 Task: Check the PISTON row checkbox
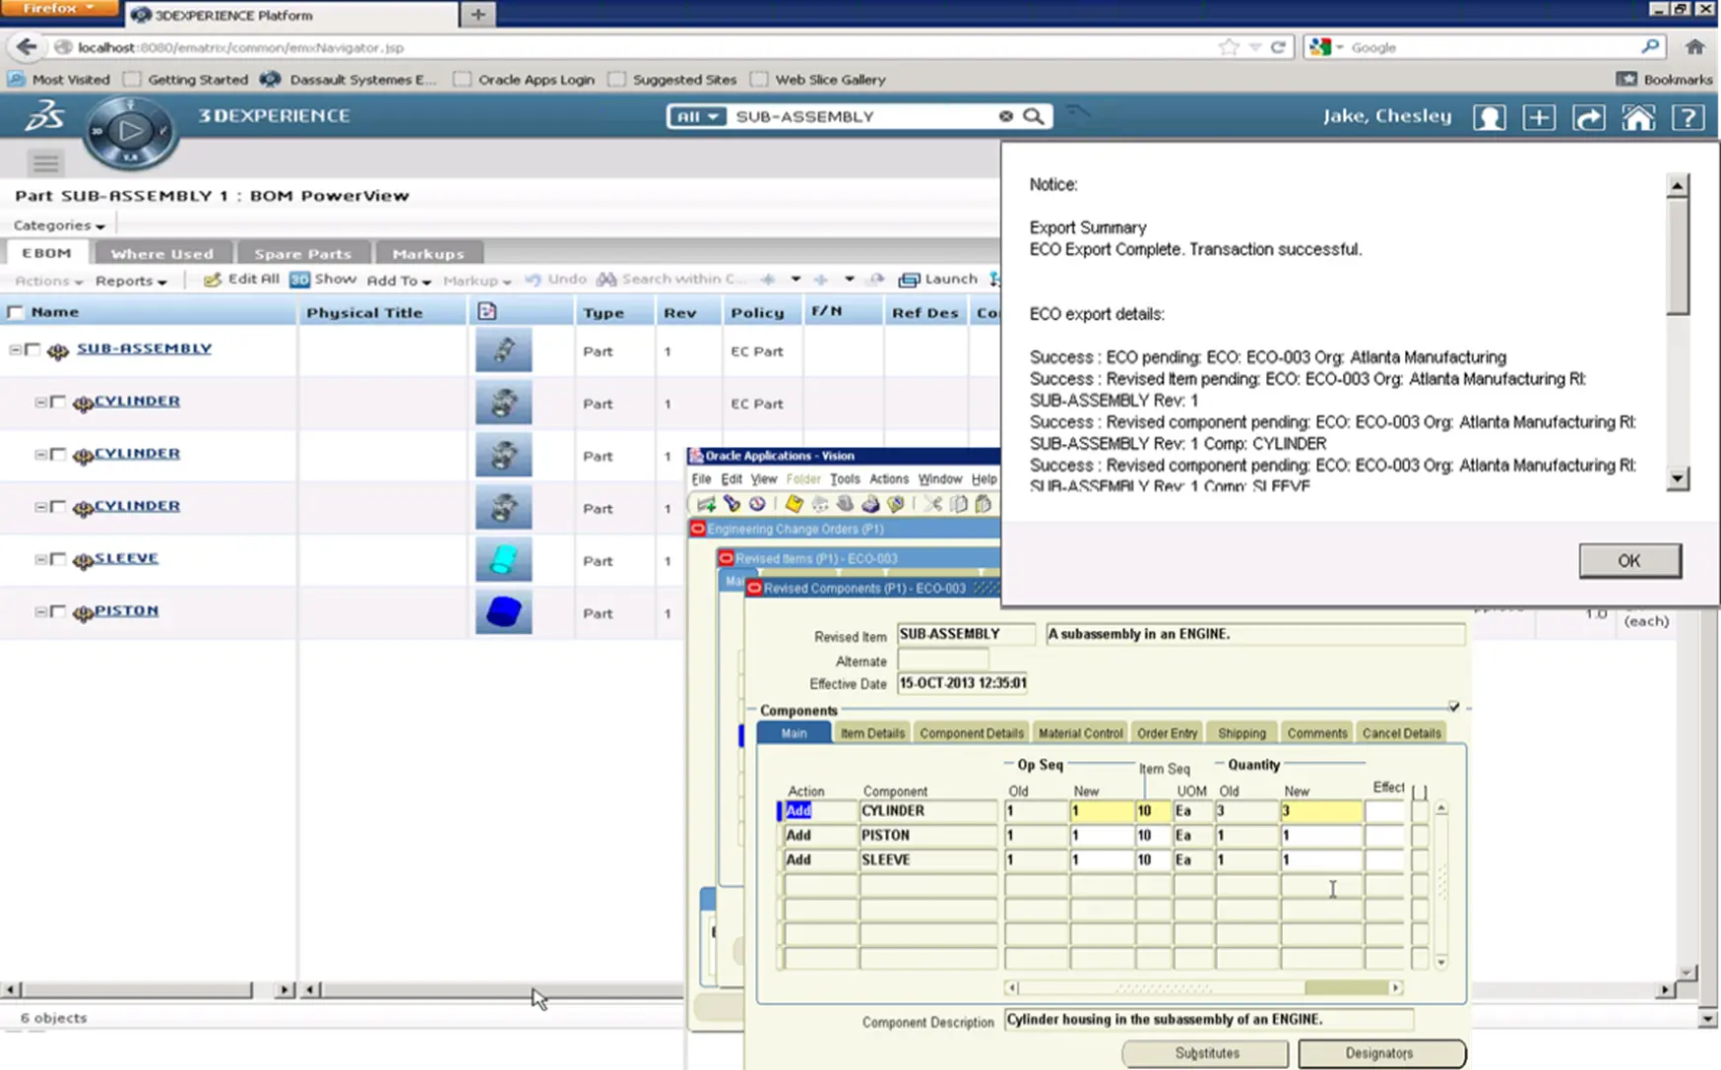[x=58, y=611]
